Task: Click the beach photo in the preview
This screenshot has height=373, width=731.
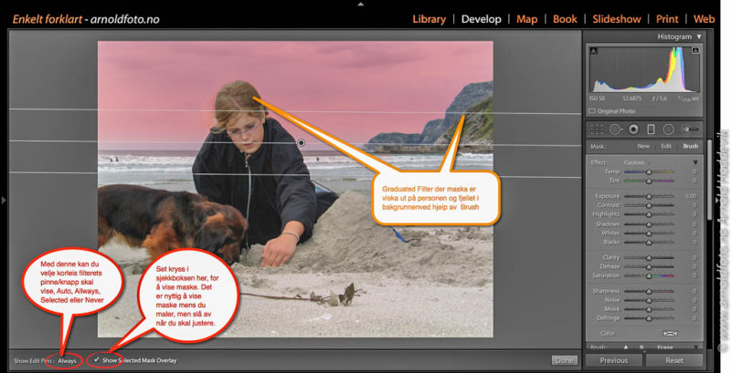Action: 295,189
